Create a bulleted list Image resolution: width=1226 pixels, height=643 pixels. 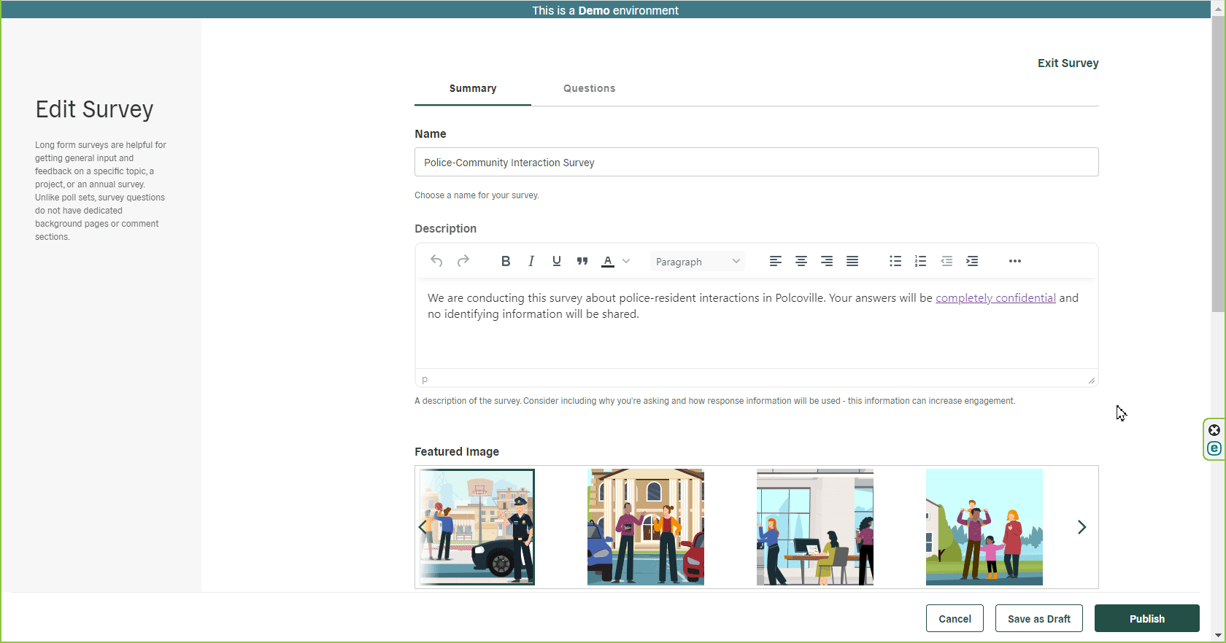(895, 261)
